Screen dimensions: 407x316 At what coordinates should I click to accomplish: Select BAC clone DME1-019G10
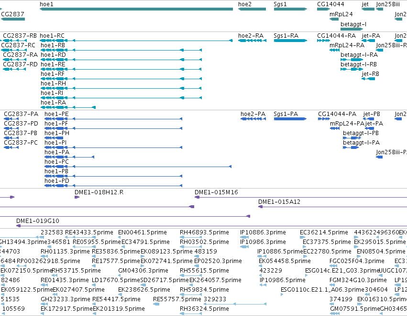(x=38, y=221)
